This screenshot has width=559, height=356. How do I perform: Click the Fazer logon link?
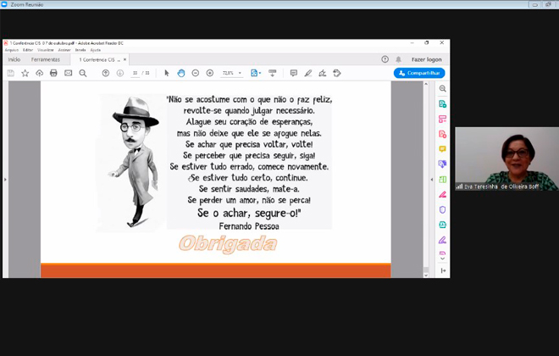click(x=426, y=59)
